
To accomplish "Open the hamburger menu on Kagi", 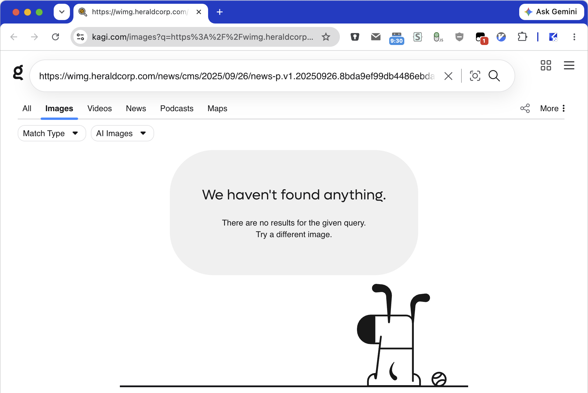I will (x=569, y=65).
